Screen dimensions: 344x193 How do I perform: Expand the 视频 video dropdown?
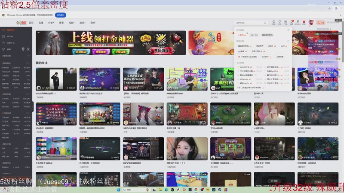point(71,23)
